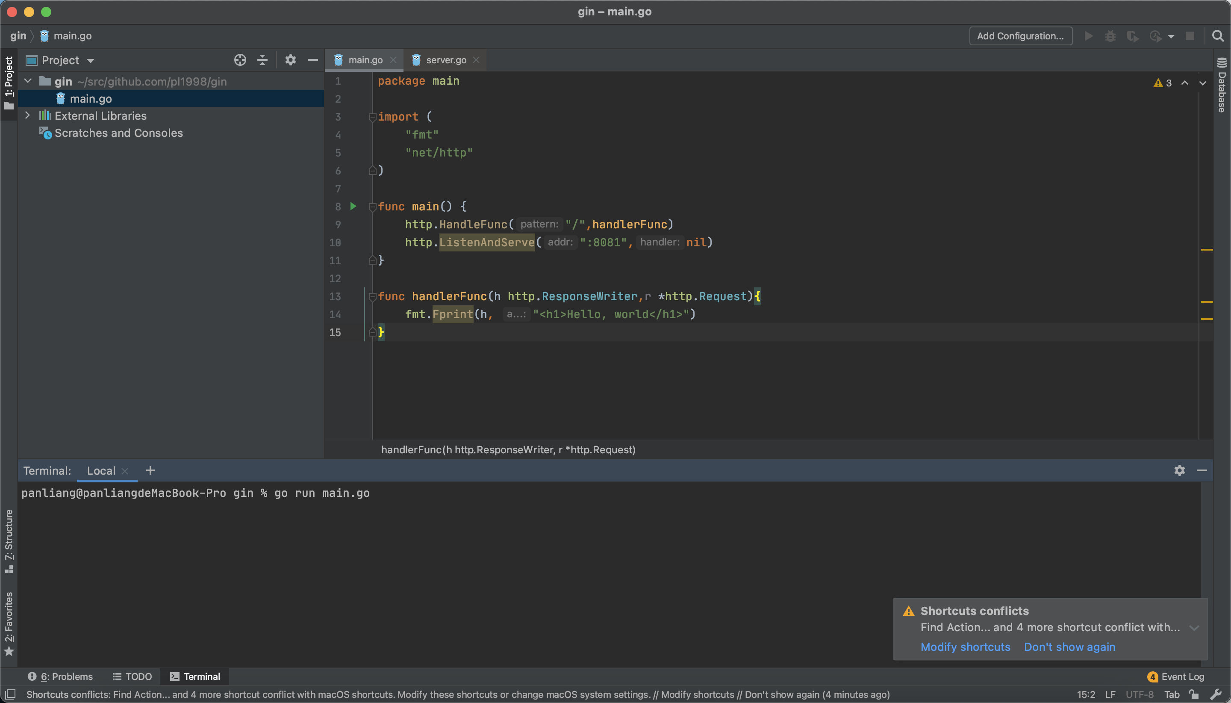Change file encoding UTF-8
The width and height of the screenshot is (1231, 703).
1139,695
